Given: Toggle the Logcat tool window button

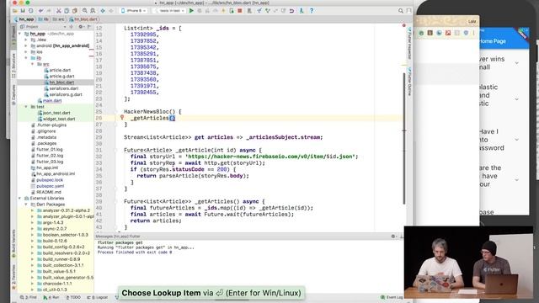Looking at the screenshot, I should tap(98, 297).
